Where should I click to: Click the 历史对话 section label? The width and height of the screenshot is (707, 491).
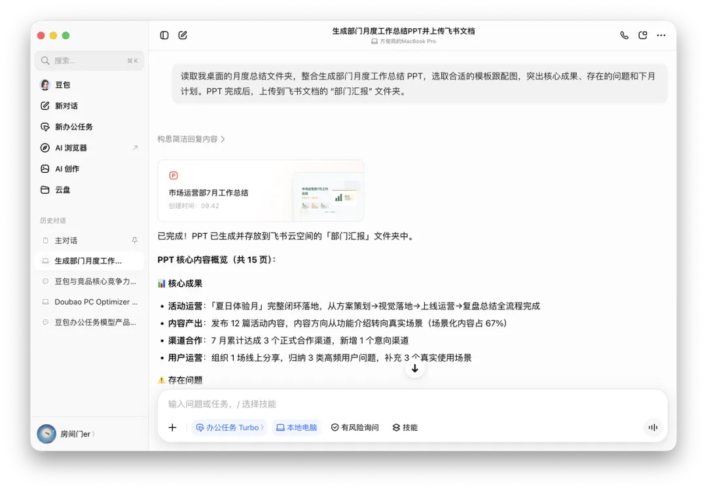pos(53,221)
